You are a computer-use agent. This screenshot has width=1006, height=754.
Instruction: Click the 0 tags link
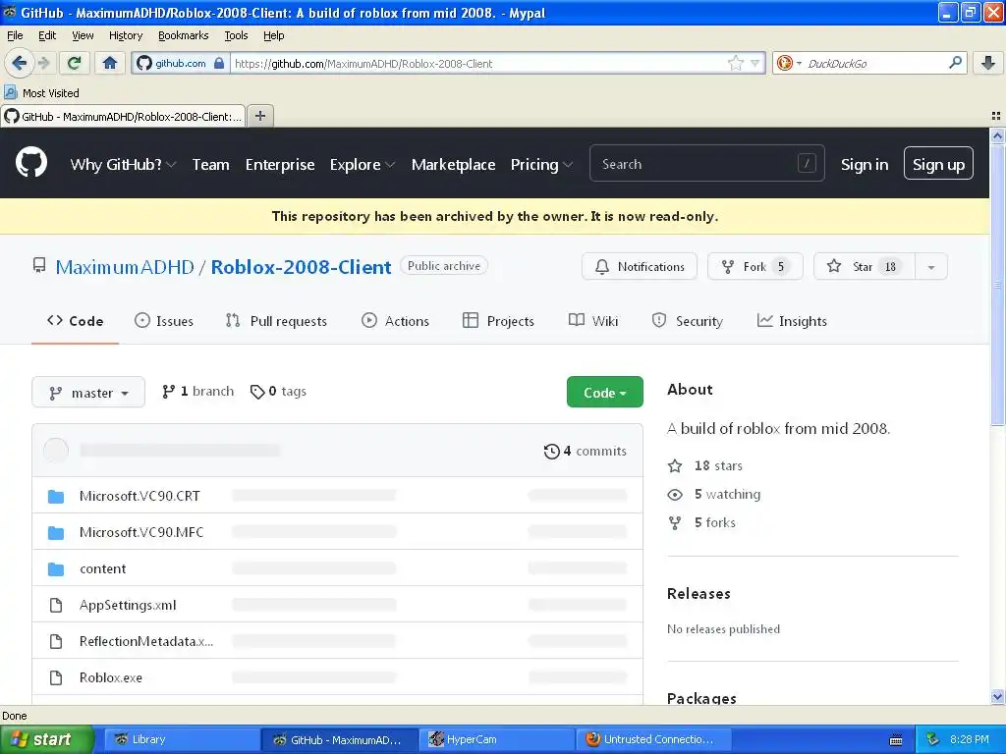click(x=278, y=391)
